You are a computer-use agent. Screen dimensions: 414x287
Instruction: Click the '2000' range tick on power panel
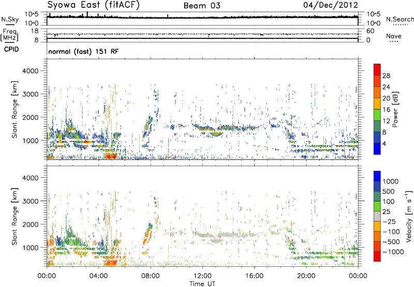point(30,117)
